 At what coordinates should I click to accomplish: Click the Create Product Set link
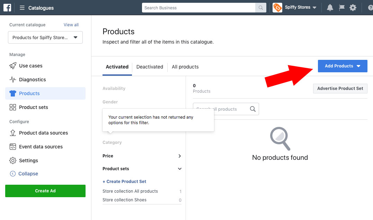tap(124, 182)
